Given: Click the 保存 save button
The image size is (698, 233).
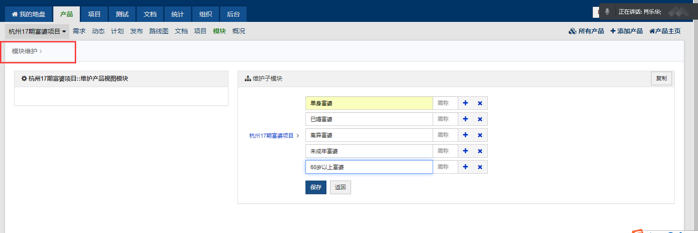Looking at the screenshot, I should pyautogui.click(x=316, y=187).
